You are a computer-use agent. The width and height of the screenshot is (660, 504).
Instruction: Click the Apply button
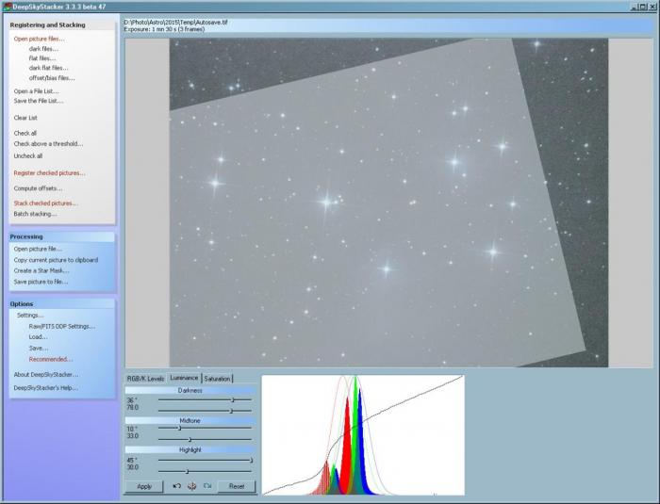(x=144, y=486)
